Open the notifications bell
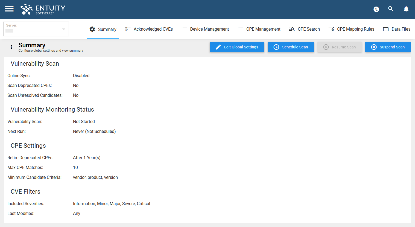Image resolution: width=415 pixels, height=227 pixels. click(406, 9)
